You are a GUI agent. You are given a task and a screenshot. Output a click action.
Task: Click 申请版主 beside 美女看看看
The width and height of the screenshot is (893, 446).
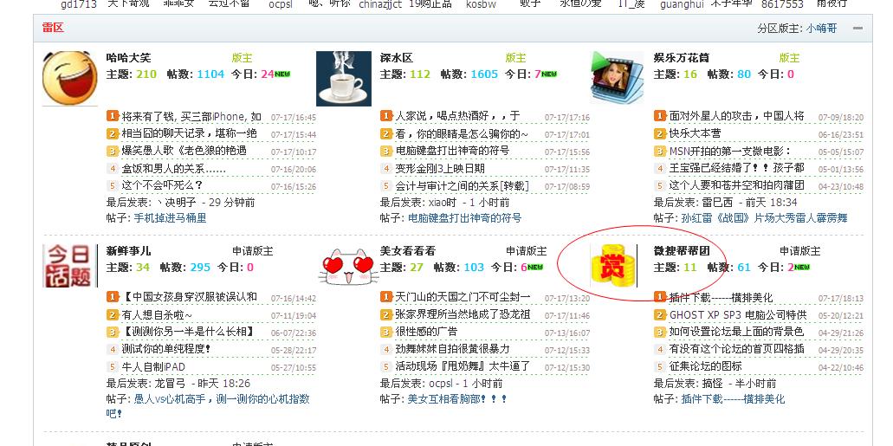[527, 251]
